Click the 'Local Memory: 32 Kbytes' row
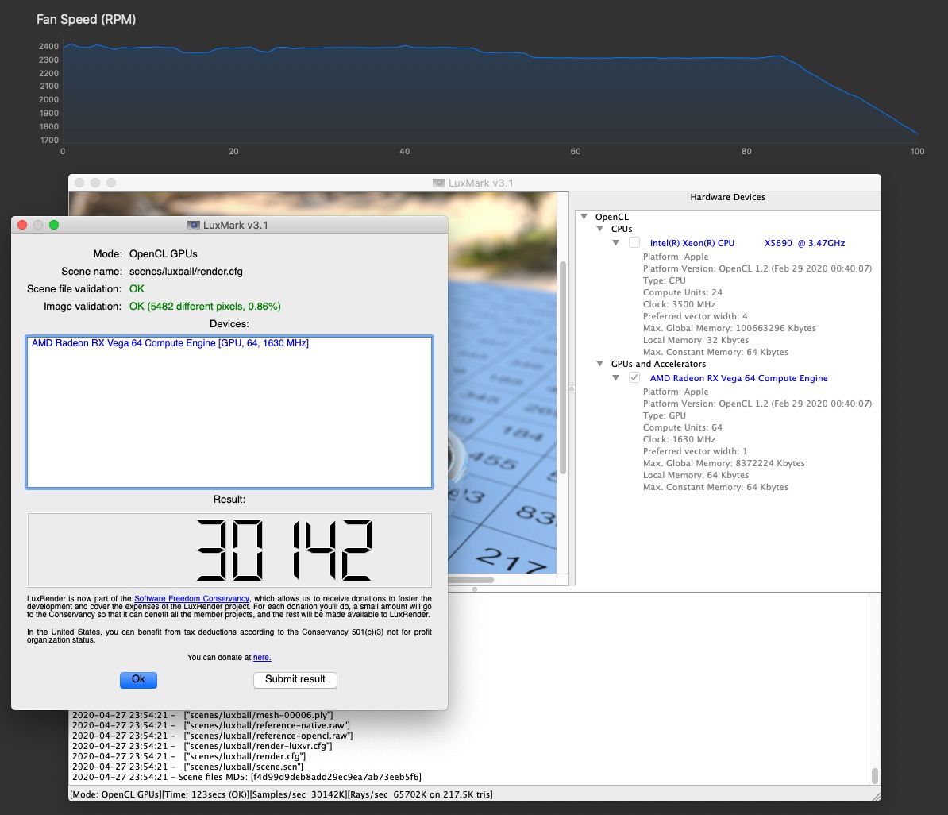The width and height of the screenshot is (948, 815). [696, 340]
